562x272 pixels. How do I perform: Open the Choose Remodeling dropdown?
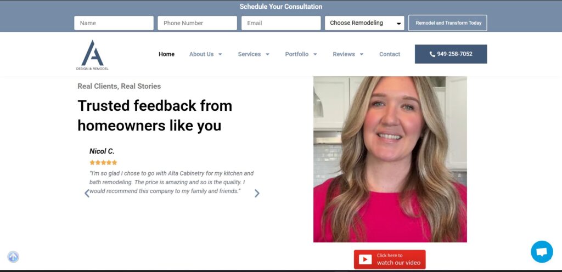[x=364, y=23]
